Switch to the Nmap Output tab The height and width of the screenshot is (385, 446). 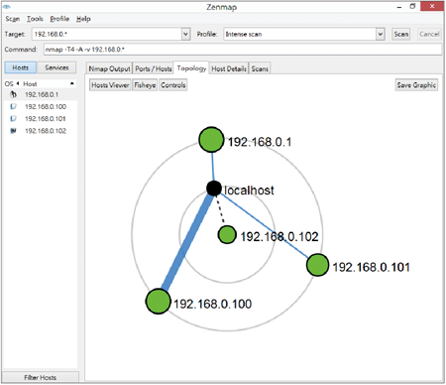tap(109, 68)
